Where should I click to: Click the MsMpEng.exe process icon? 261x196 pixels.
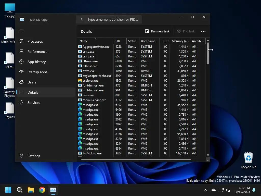click(80, 153)
